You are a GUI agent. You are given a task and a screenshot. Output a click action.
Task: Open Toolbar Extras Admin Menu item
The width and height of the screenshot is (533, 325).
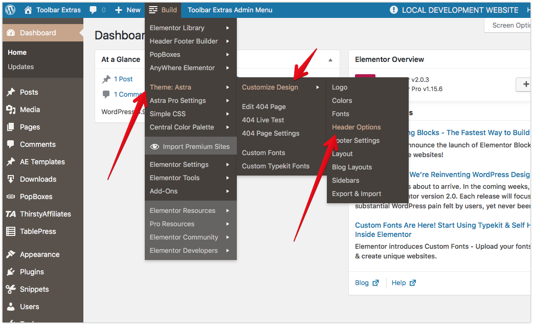click(230, 10)
